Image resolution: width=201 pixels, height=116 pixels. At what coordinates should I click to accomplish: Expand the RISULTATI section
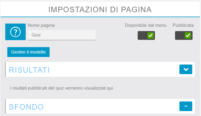tap(186, 69)
